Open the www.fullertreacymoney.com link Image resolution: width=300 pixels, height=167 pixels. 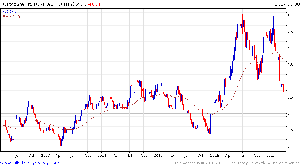point(30,163)
